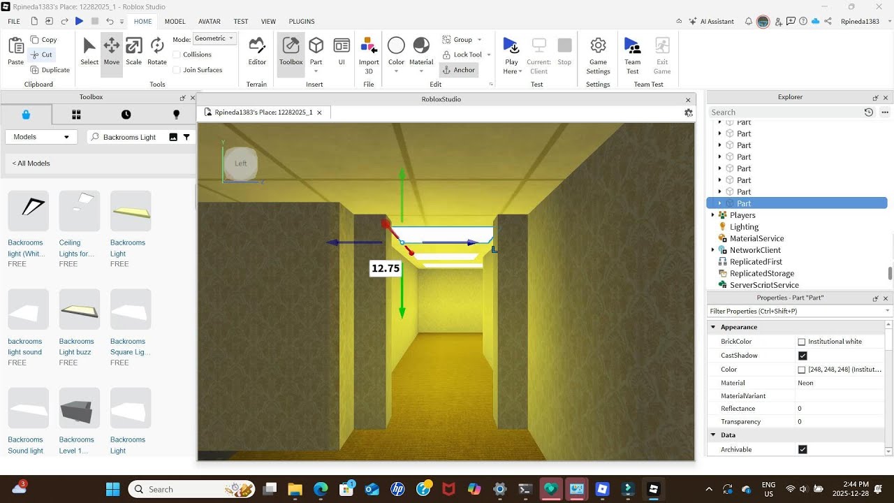This screenshot has width=894, height=503.
Task: Cut the selected part
Action: (42, 54)
